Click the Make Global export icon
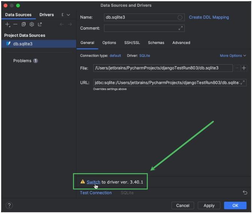This screenshot has height=213, width=252. 40,24
